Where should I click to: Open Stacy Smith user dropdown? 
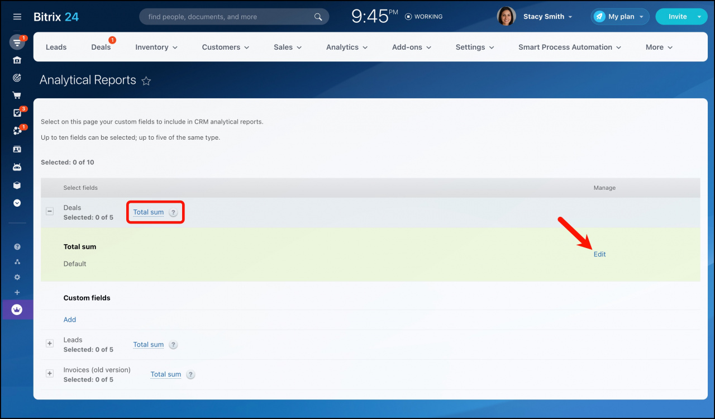pyautogui.click(x=547, y=17)
